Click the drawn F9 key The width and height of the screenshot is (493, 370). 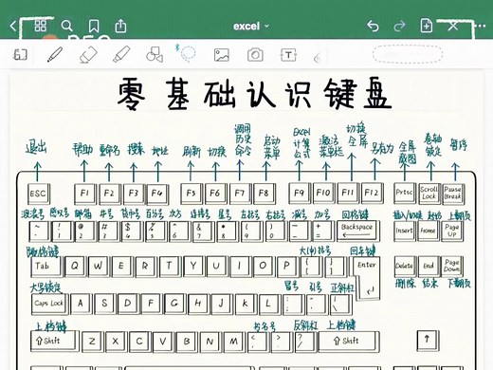pos(300,193)
